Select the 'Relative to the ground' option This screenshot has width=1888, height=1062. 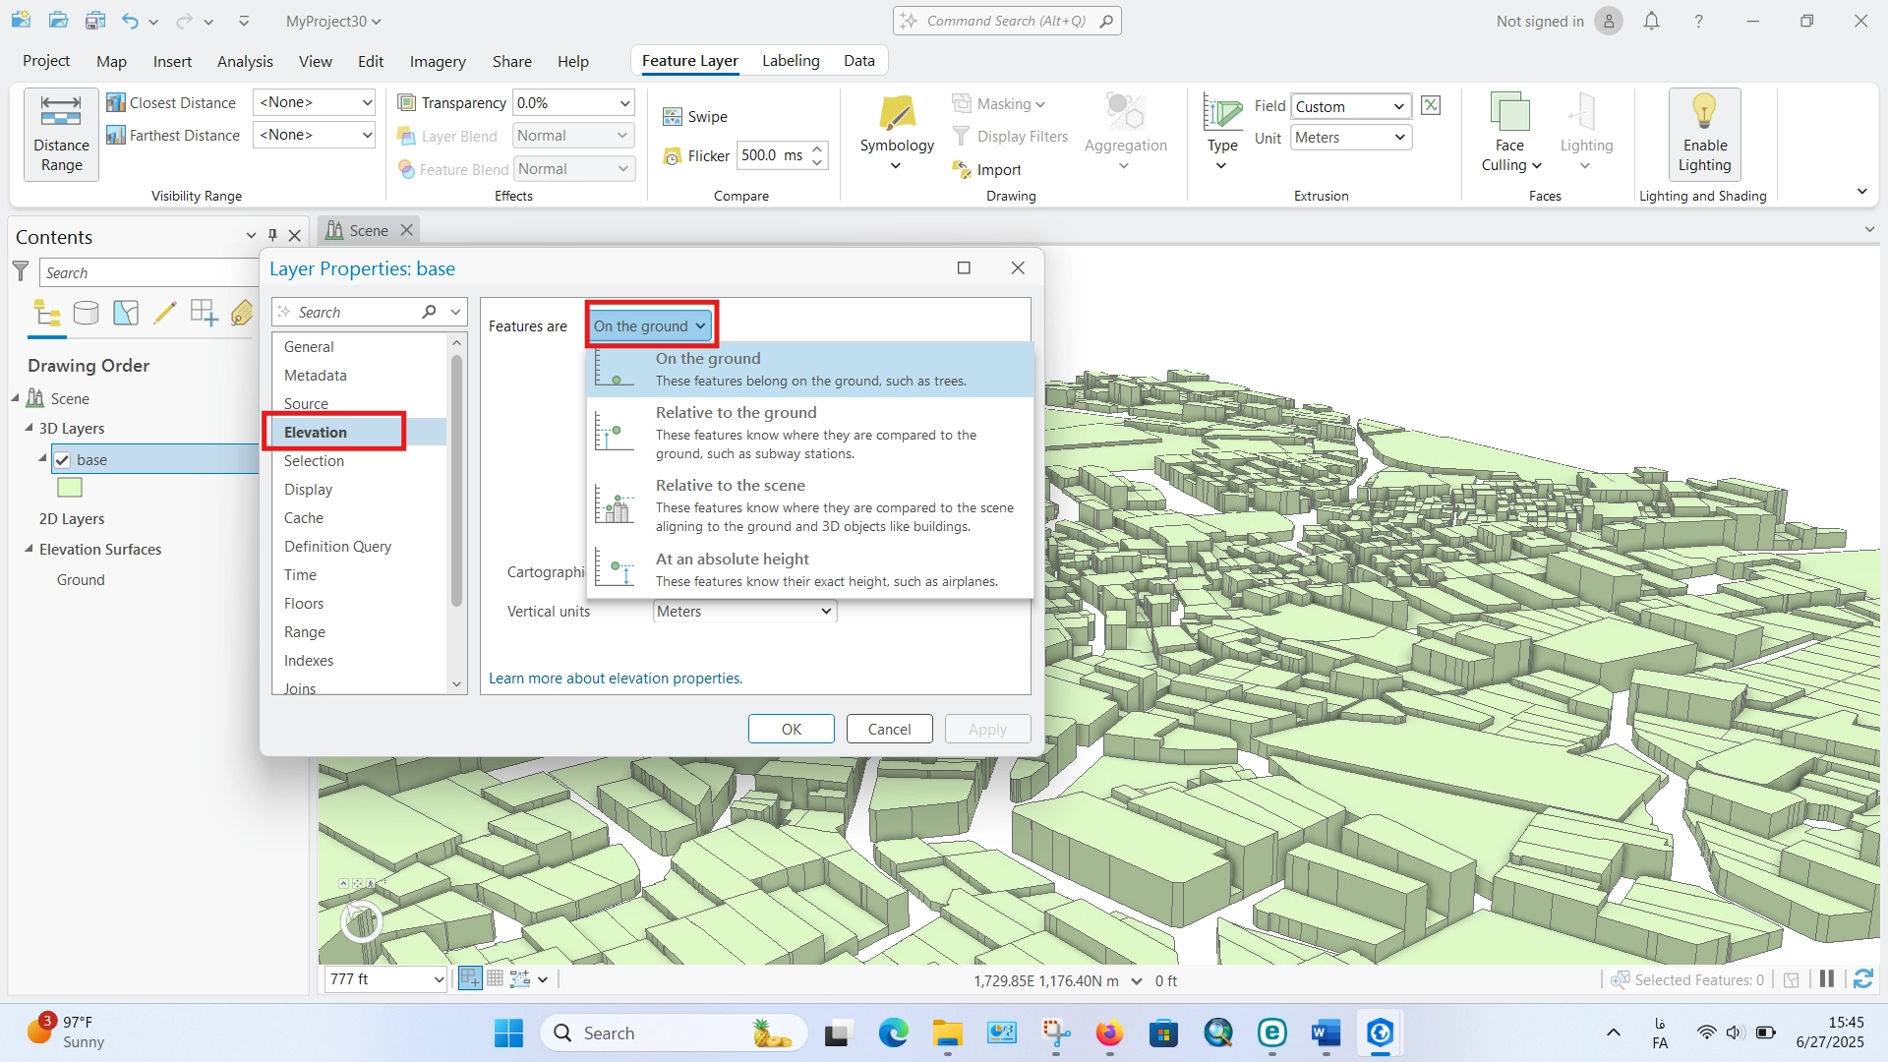[x=810, y=433]
